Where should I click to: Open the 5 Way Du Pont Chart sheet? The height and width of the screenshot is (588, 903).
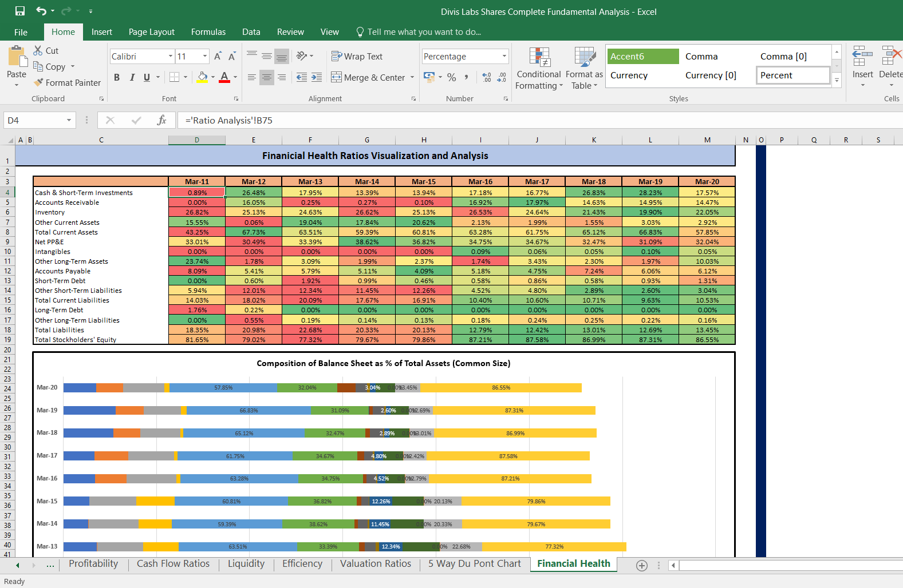coord(475,563)
